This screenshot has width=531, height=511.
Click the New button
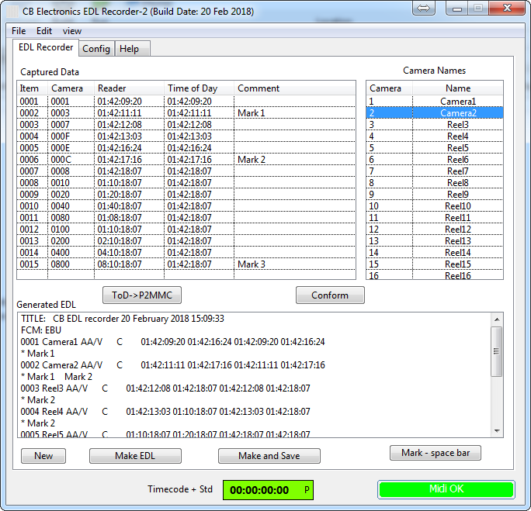coord(43,456)
